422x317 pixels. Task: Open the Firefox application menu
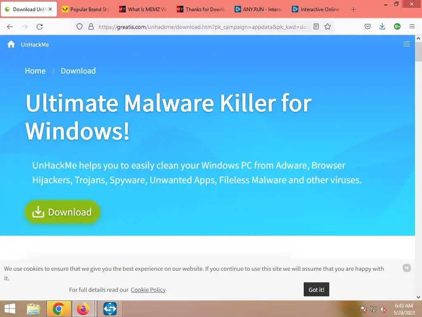click(412, 26)
